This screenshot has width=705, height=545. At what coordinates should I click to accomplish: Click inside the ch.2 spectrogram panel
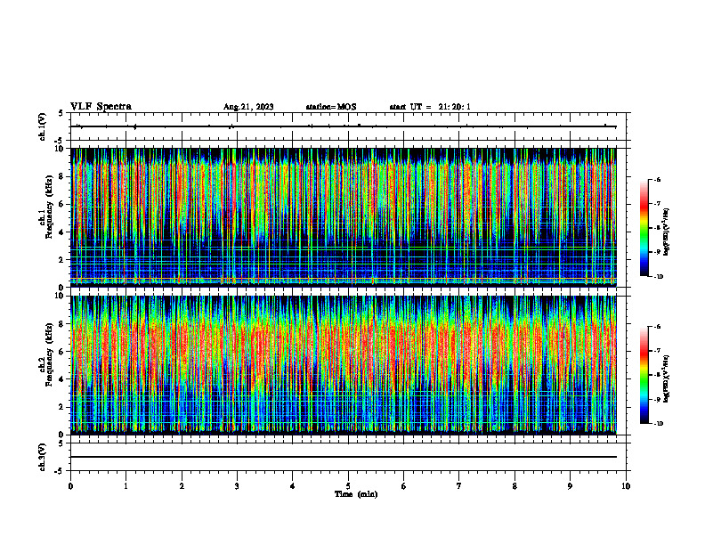pyautogui.click(x=344, y=365)
